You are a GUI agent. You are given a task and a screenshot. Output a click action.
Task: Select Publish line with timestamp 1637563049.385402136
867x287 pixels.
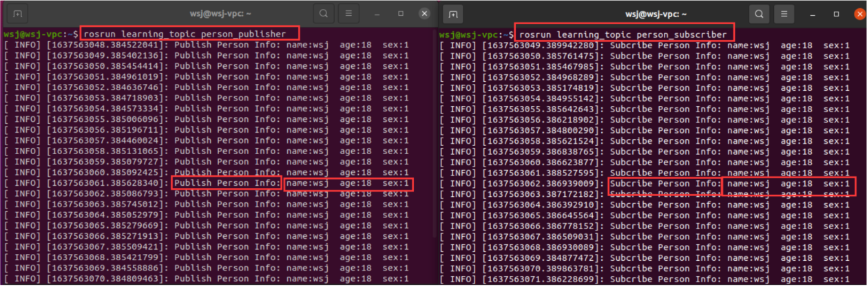(x=206, y=54)
